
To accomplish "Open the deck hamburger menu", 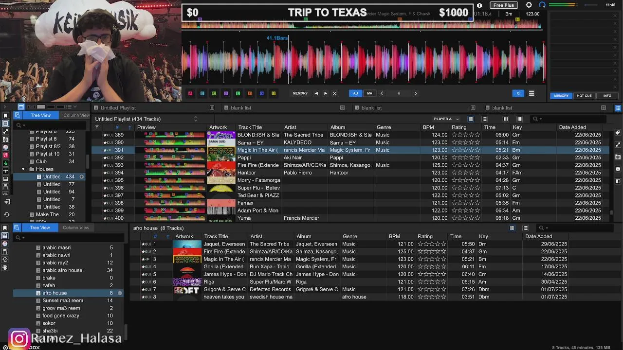I will (x=531, y=93).
